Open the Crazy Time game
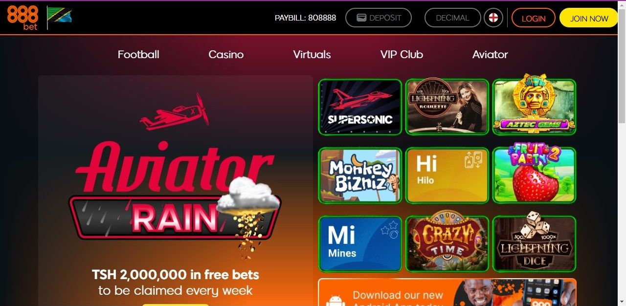Image resolution: width=626 pixels, height=306 pixels. pos(447,244)
